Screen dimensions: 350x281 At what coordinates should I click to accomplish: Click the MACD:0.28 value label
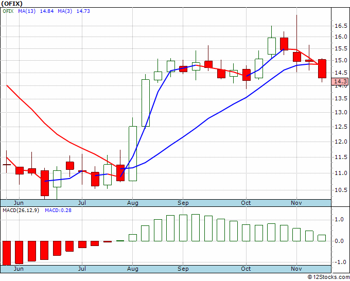click(x=58, y=210)
